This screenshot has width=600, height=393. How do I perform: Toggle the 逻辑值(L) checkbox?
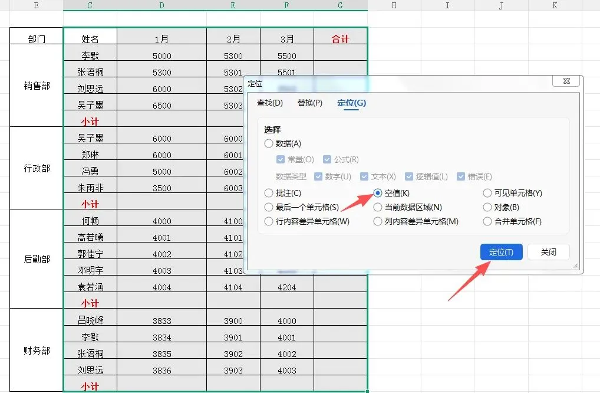click(426, 176)
